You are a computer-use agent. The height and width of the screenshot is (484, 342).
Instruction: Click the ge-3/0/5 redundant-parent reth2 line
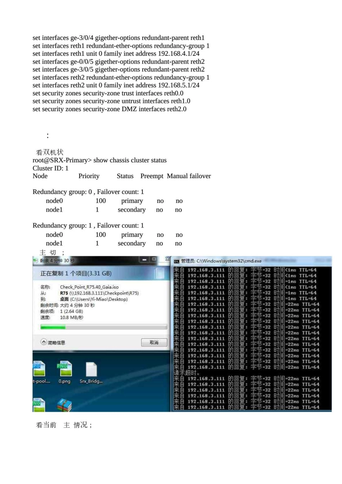point(118,69)
